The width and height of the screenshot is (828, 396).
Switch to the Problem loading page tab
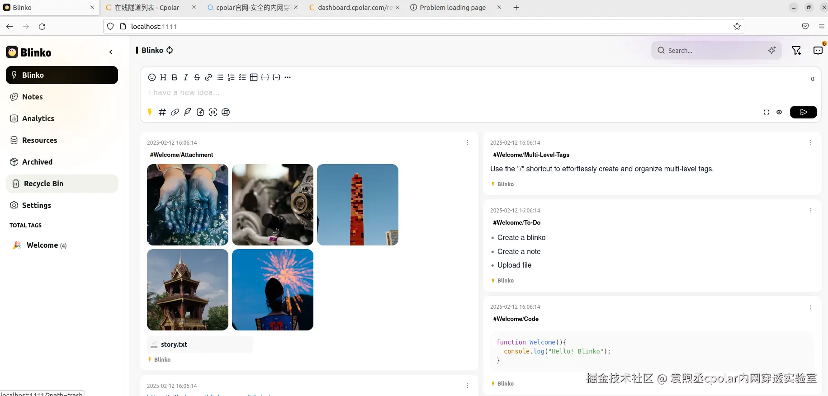tap(455, 8)
